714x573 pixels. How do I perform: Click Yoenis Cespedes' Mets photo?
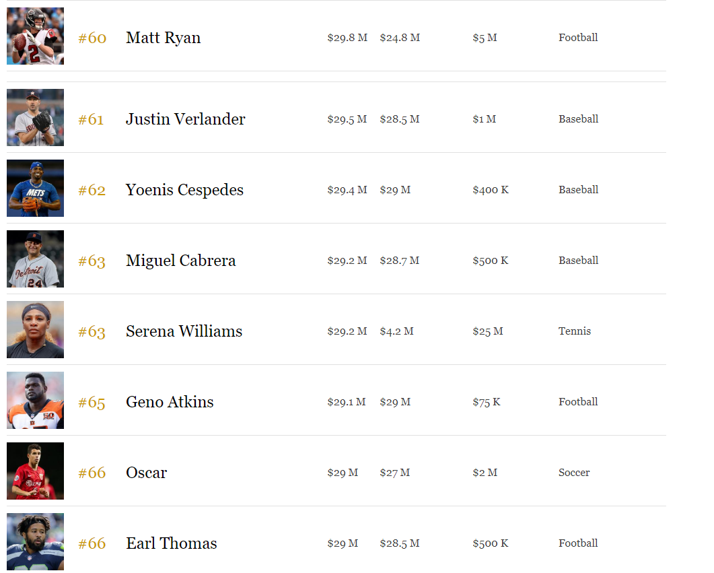pyautogui.click(x=35, y=189)
